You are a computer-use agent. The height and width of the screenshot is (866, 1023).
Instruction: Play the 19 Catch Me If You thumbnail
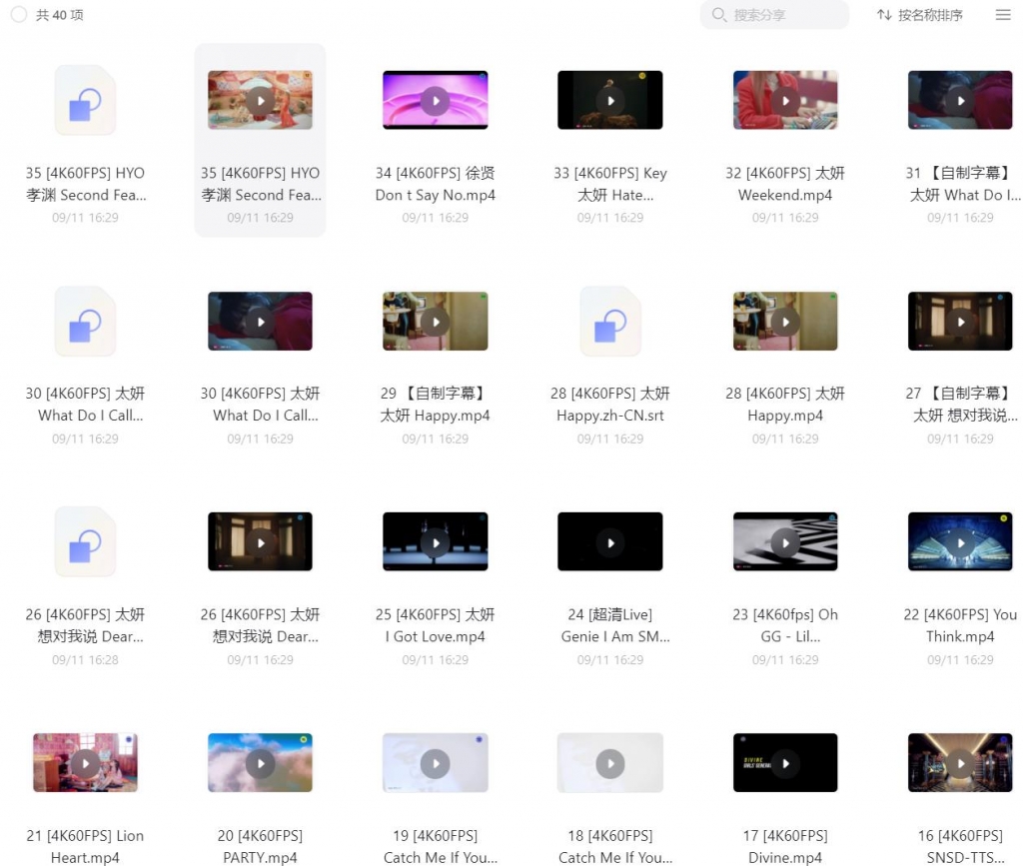[x=436, y=763]
